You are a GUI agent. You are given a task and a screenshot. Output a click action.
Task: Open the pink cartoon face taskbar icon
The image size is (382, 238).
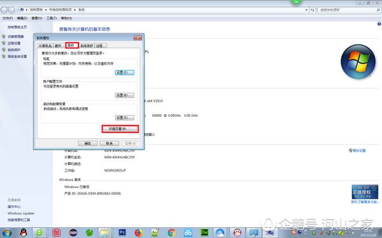(x=237, y=233)
